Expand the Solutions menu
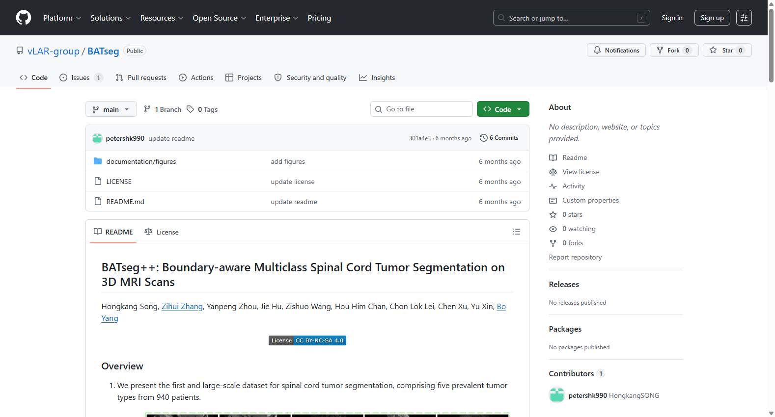 [111, 18]
